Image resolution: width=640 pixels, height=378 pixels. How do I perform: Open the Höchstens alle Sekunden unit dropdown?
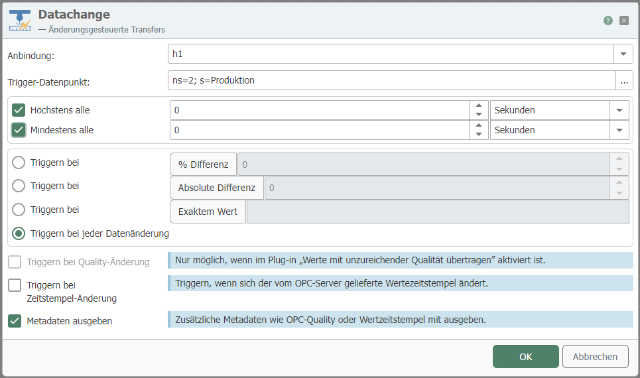[619, 111]
